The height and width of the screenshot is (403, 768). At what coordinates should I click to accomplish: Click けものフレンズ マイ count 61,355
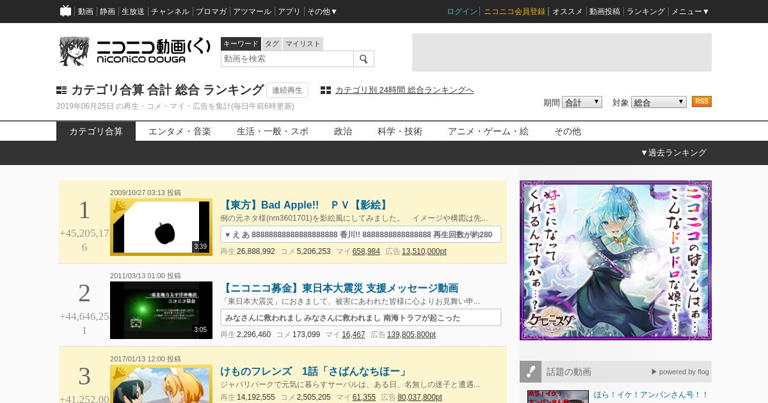click(x=364, y=397)
